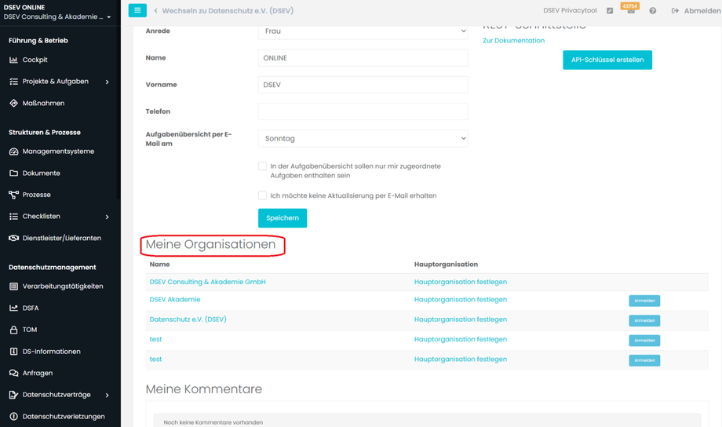The image size is (722, 427).
Task: Expand the Datenschutzverträge submenu
Action: pos(108,395)
